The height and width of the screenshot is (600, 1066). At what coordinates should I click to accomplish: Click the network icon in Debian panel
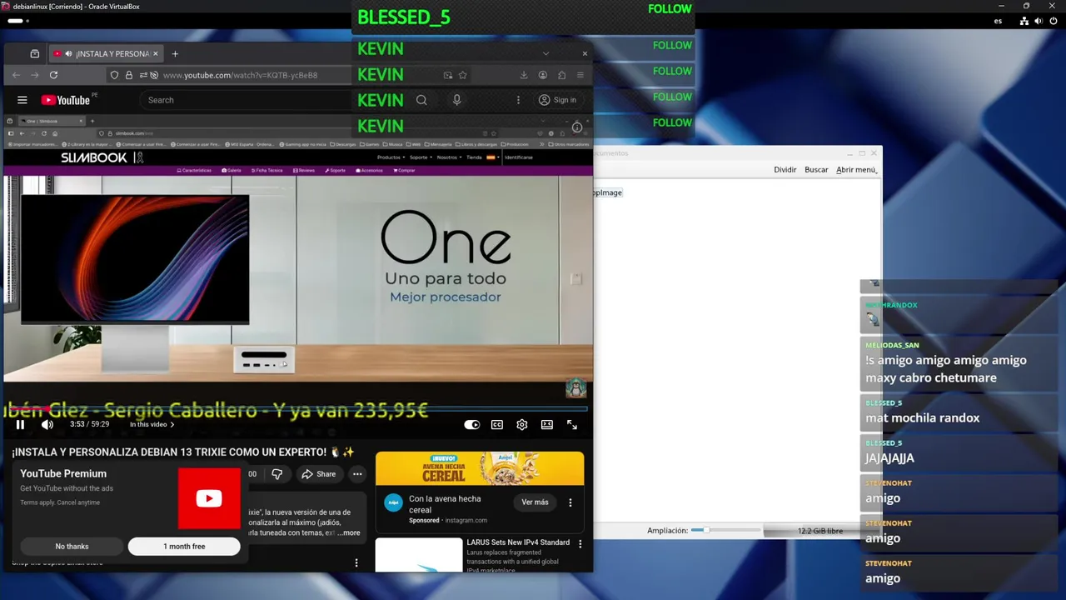tap(1024, 21)
